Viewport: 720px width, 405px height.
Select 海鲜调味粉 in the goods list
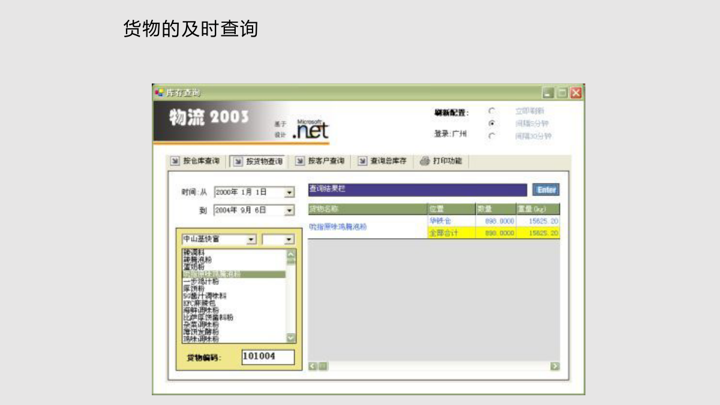[234, 310]
